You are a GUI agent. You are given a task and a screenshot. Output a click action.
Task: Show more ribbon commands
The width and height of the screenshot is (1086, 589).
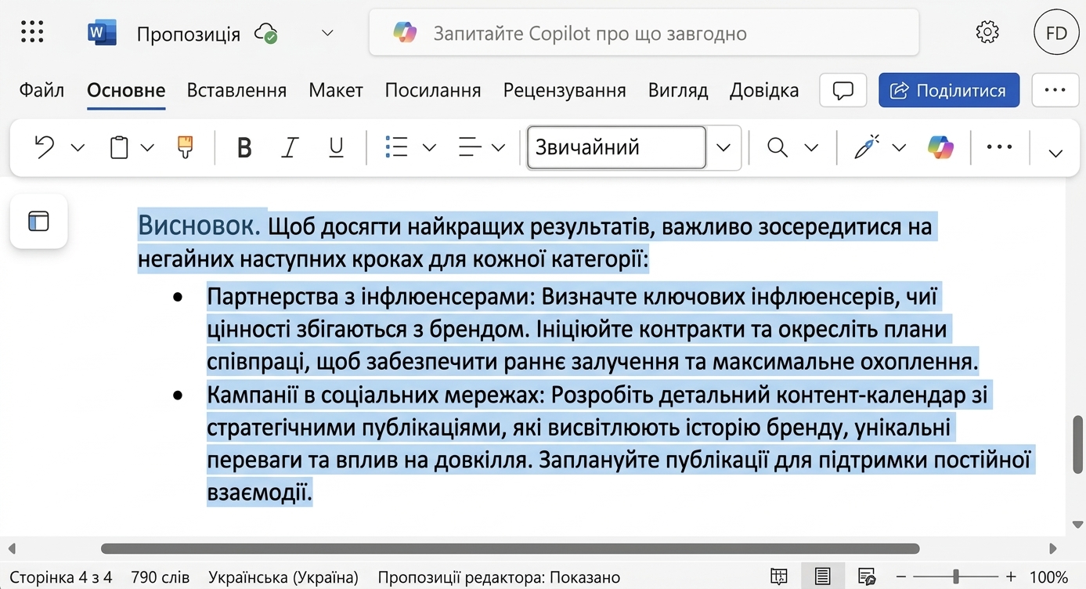click(x=999, y=147)
